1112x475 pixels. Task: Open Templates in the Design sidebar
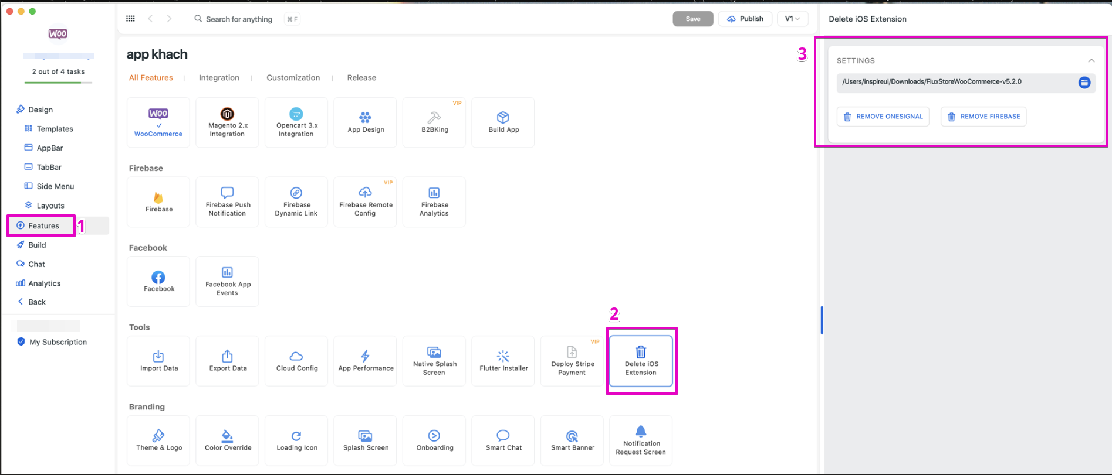click(x=55, y=129)
